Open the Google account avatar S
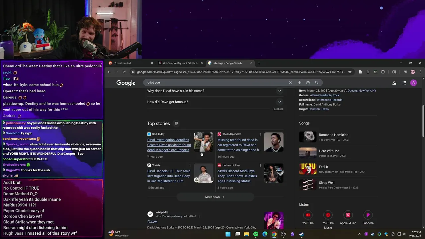 pos(413,83)
